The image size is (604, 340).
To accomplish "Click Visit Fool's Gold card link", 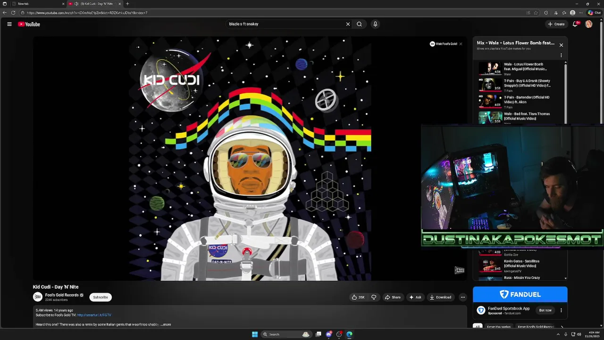I will (443, 44).
